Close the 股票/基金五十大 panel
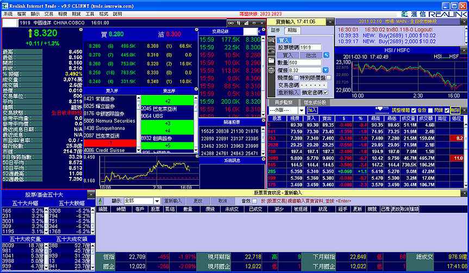 (91, 195)
